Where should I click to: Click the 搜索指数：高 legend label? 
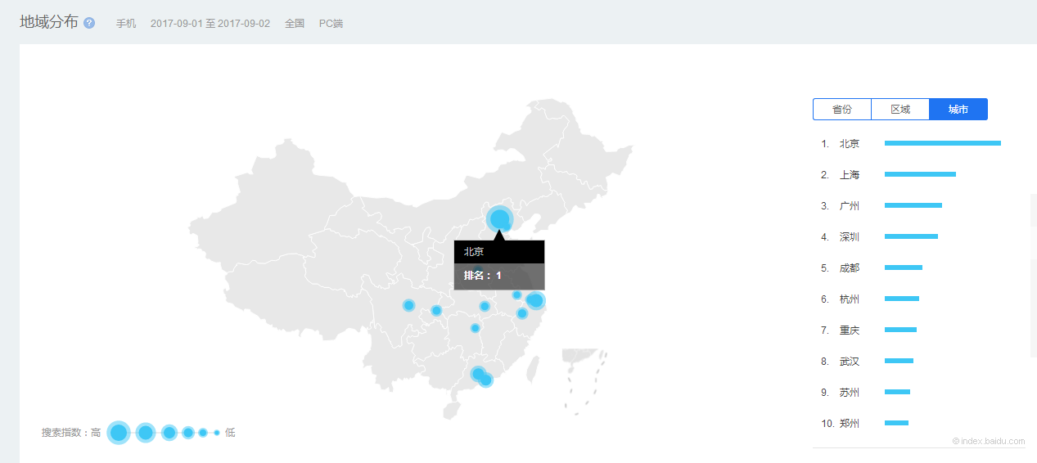point(71,433)
